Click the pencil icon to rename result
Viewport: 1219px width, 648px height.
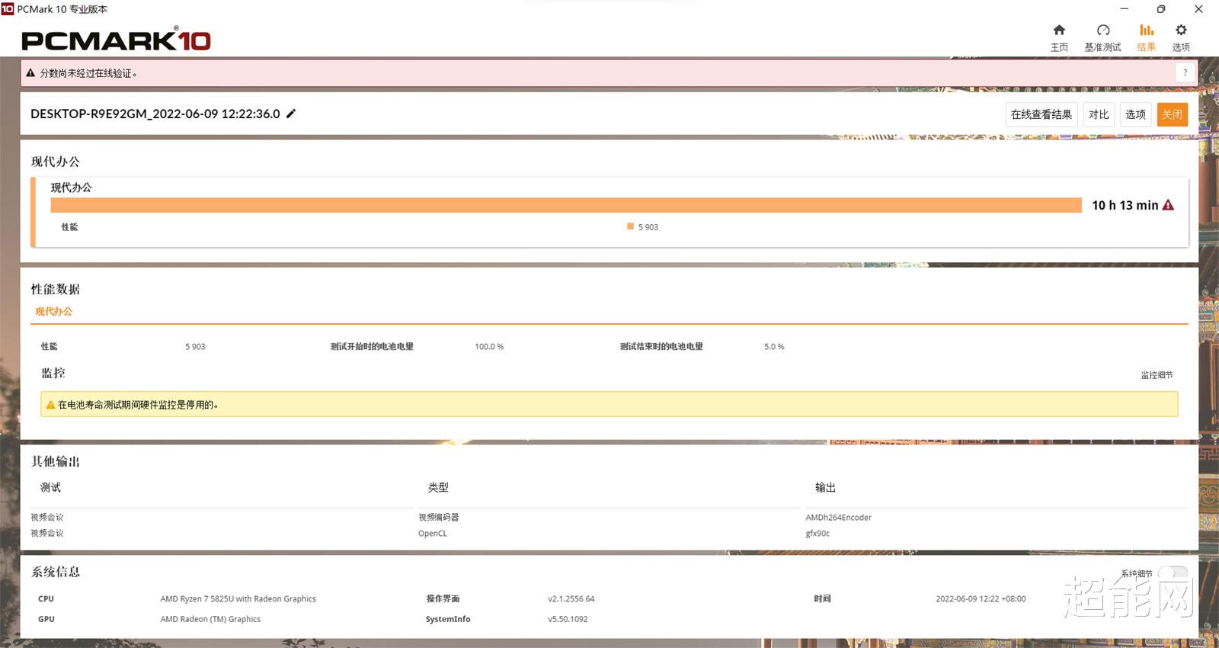point(291,114)
